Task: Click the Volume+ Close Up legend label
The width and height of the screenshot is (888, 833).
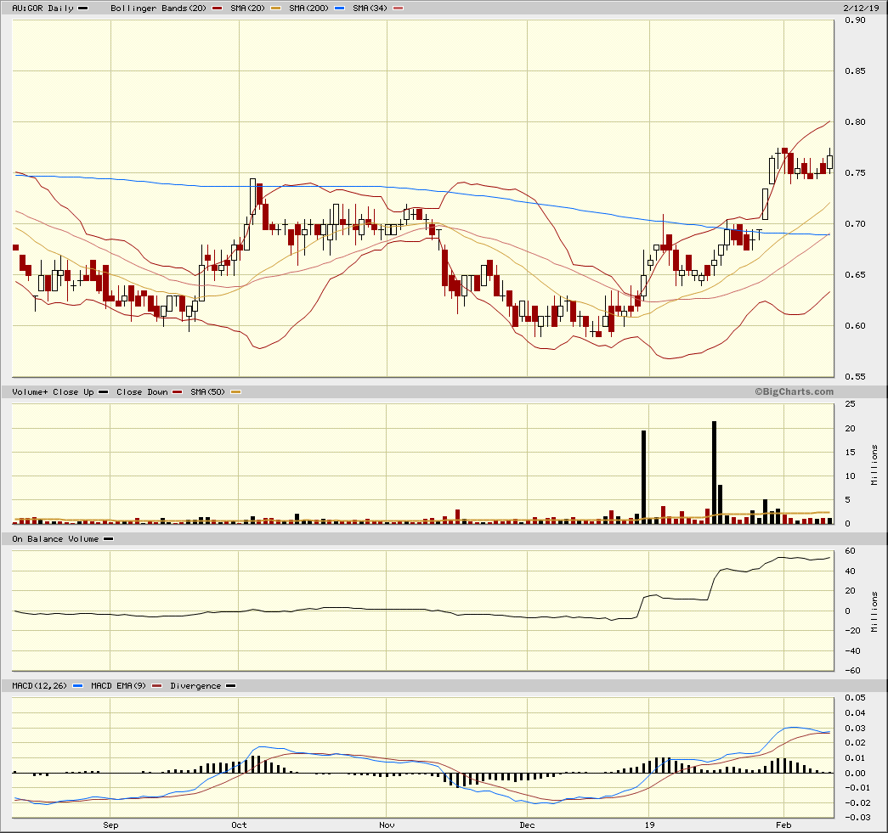Action: (x=53, y=391)
